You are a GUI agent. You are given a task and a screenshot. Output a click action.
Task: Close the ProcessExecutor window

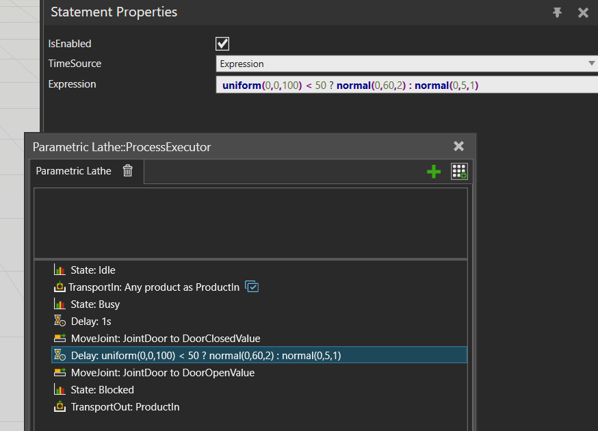(458, 146)
